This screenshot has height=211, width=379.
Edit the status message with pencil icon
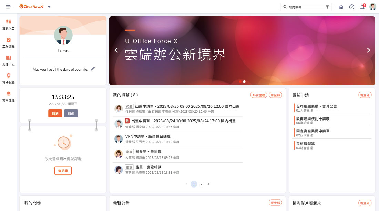tap(92, 69)
